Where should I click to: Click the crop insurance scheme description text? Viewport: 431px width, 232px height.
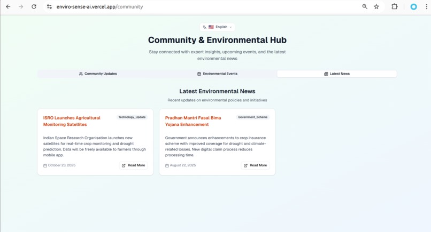click(x=215, y=147)
